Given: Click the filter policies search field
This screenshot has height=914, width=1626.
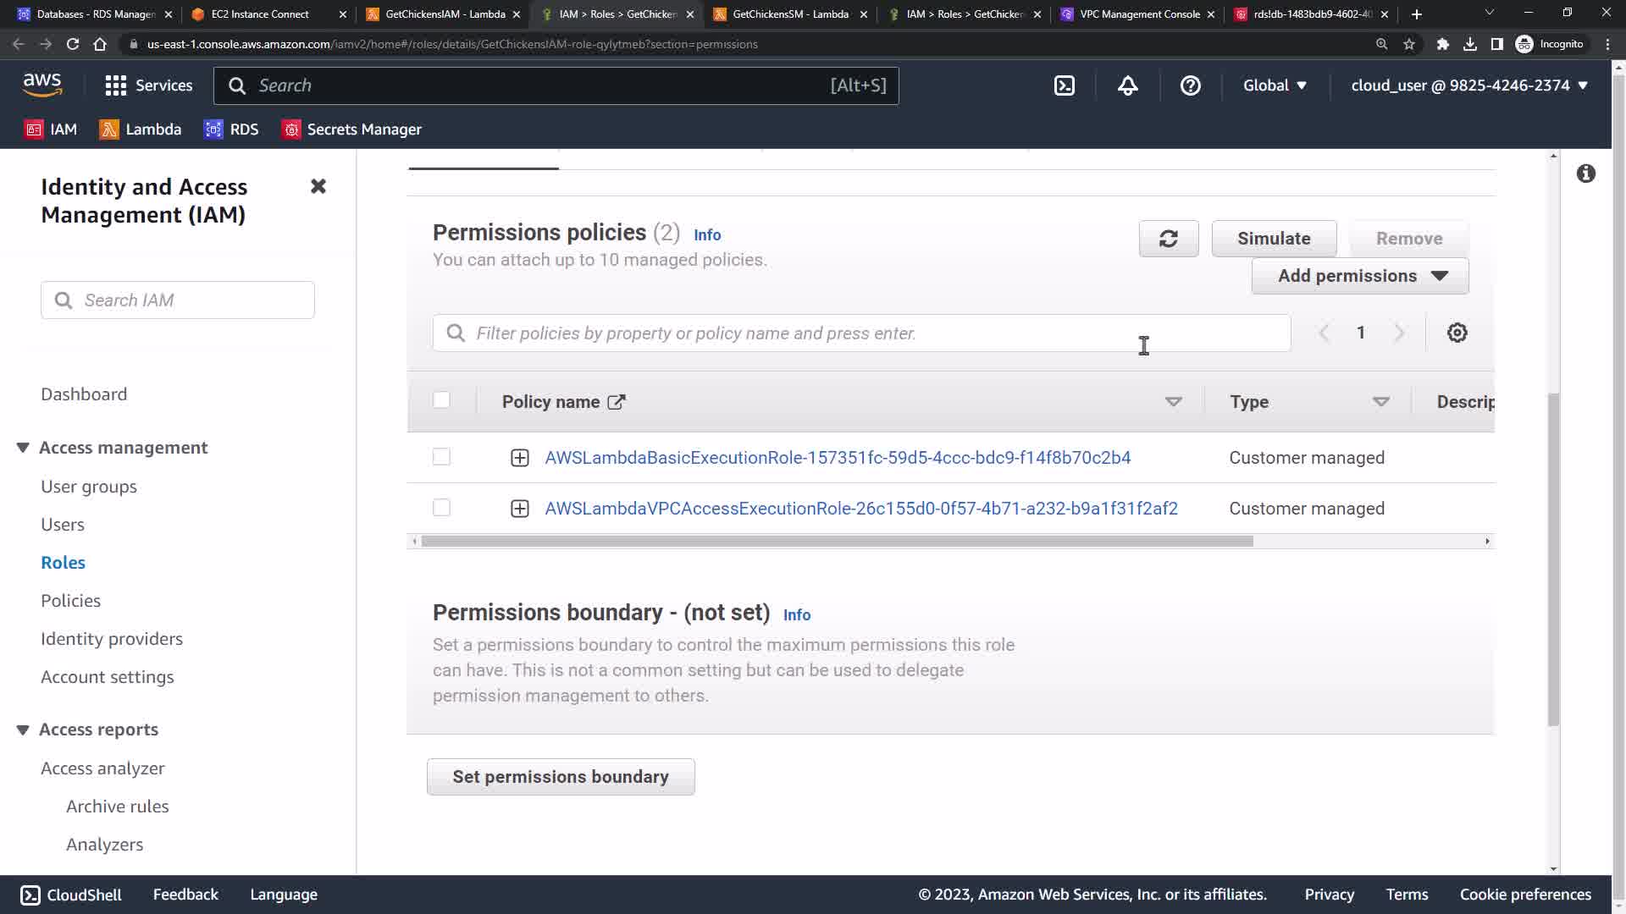Looking at the screenshot, I should tap(860, 333).
